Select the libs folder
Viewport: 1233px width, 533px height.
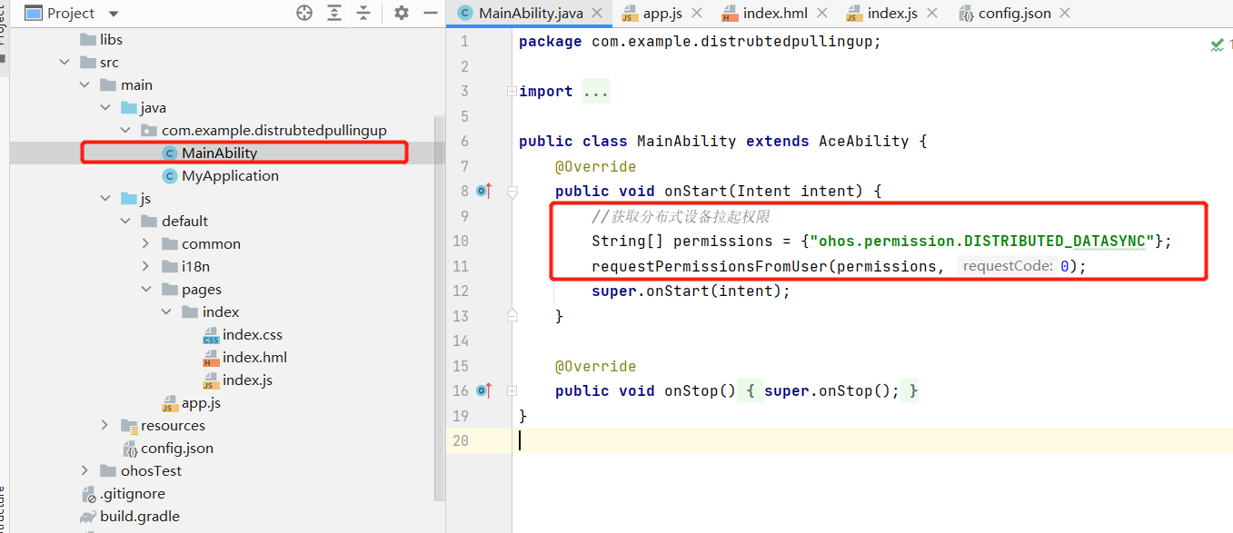[111, 40]
